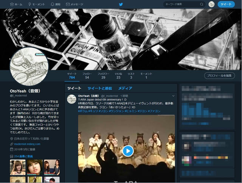Click the Twitter bird logo
Image resolution: width=242 pixels, height=183 pixels.
pyautogui.click(x=121, y=4)
